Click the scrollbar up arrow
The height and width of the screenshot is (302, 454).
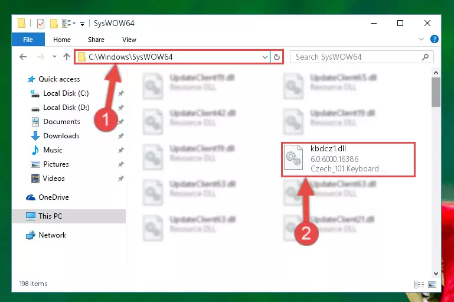[x=436, y=73]
